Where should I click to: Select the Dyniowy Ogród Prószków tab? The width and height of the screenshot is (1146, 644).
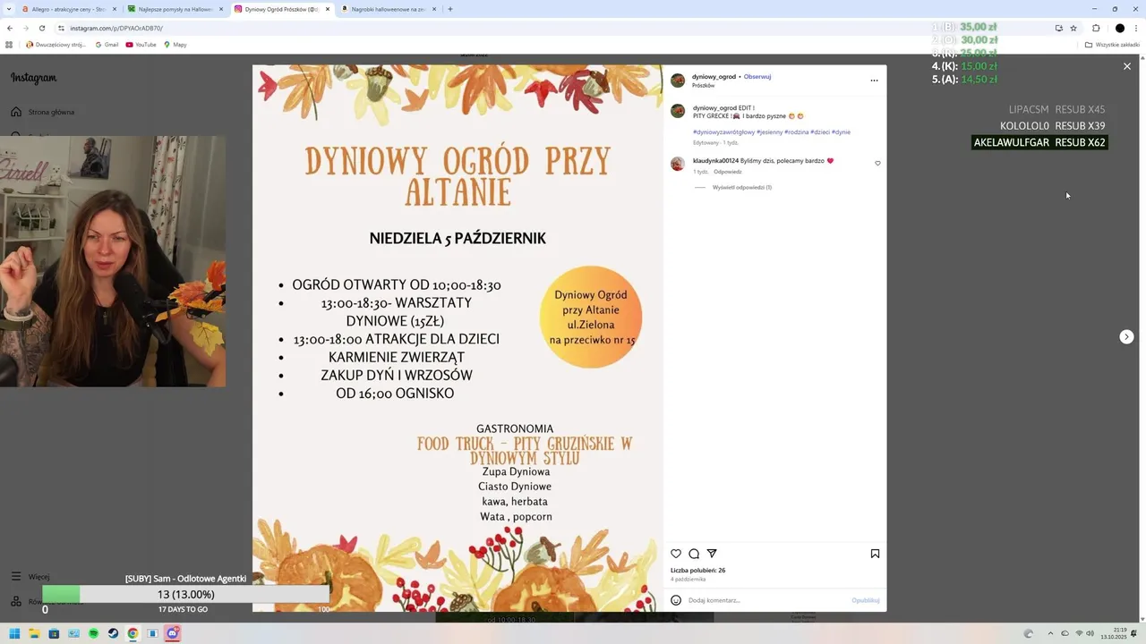(281, 9)
